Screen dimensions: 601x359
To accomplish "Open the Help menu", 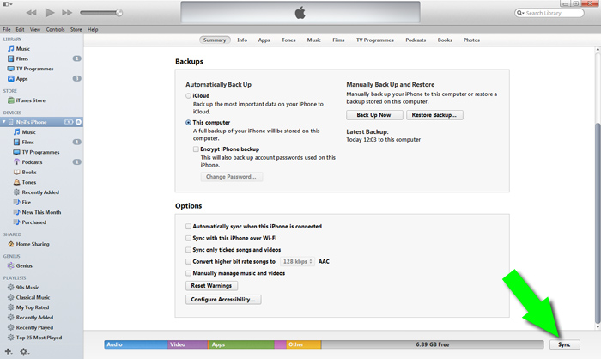I will 93,29.
